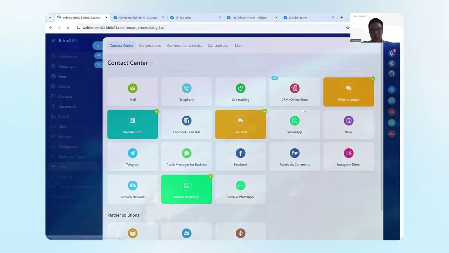
Task: Open the browser tab search dropdown
Action: click(50, 17)
